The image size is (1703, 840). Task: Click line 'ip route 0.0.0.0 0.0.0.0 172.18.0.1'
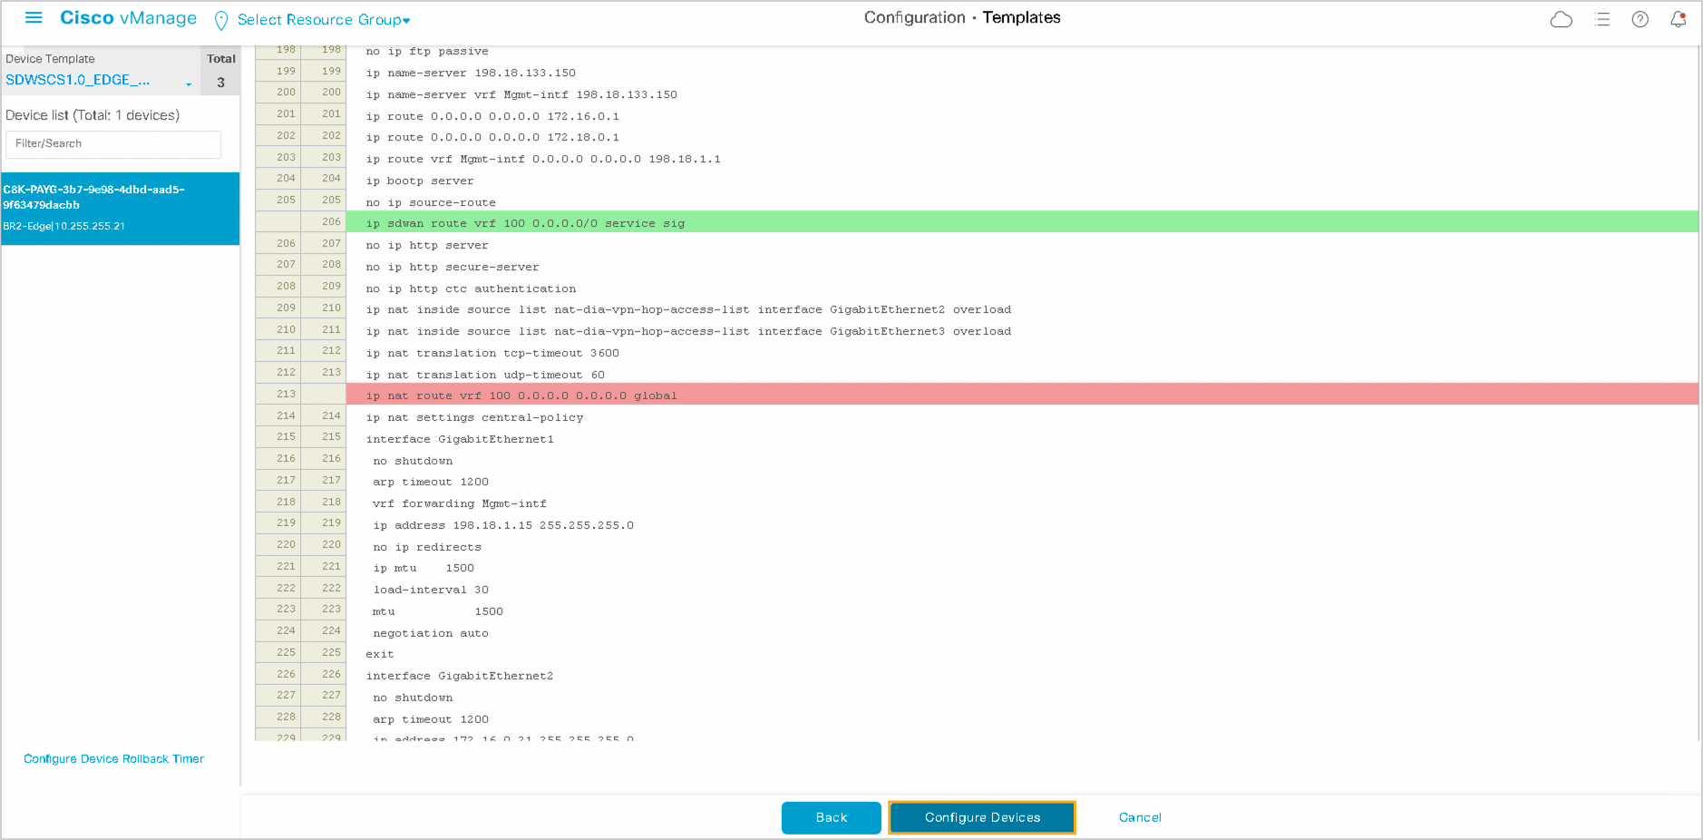(x=492, y=137)
